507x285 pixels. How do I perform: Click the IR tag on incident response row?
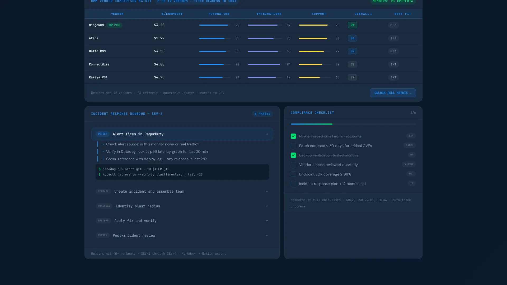click(412, 183)
